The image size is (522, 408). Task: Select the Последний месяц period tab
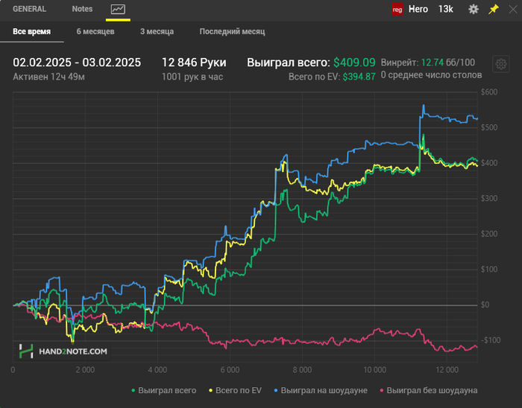pyautogui.click(x=232, y=31)
